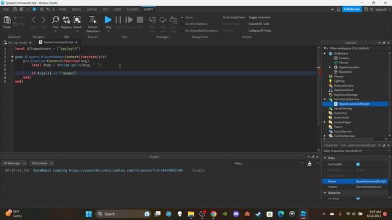Select ReplicatedStorage in Explorer

pyautogui.click(x=345, y=95)
